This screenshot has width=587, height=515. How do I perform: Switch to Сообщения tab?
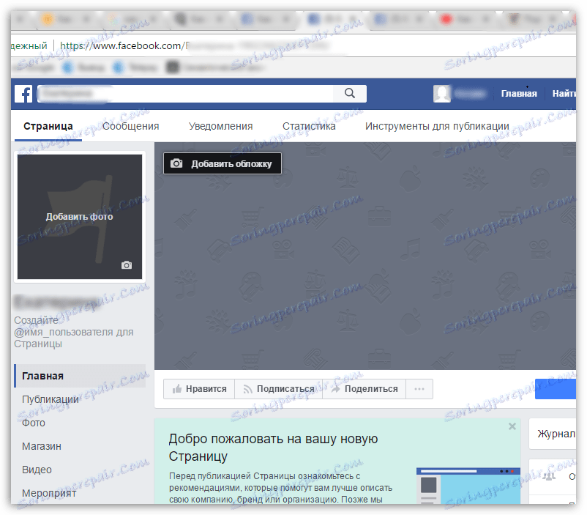(x=131, y=126)
